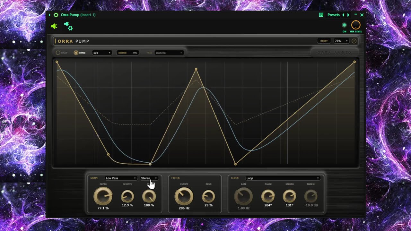The height and width of the screenshot is (231, 411).
Task: Click the SMOOTH knob
Action: tap(127, 196)
